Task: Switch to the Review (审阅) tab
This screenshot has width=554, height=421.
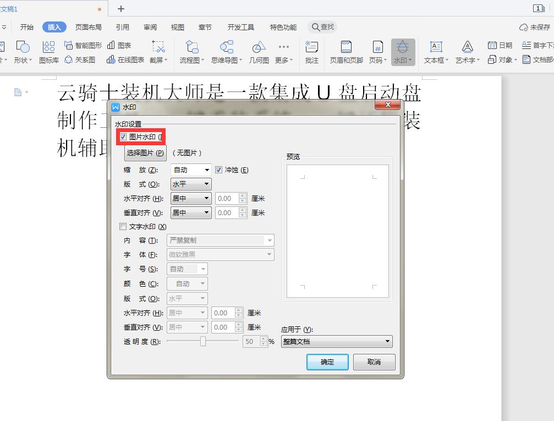Action: tap(150, 27)
